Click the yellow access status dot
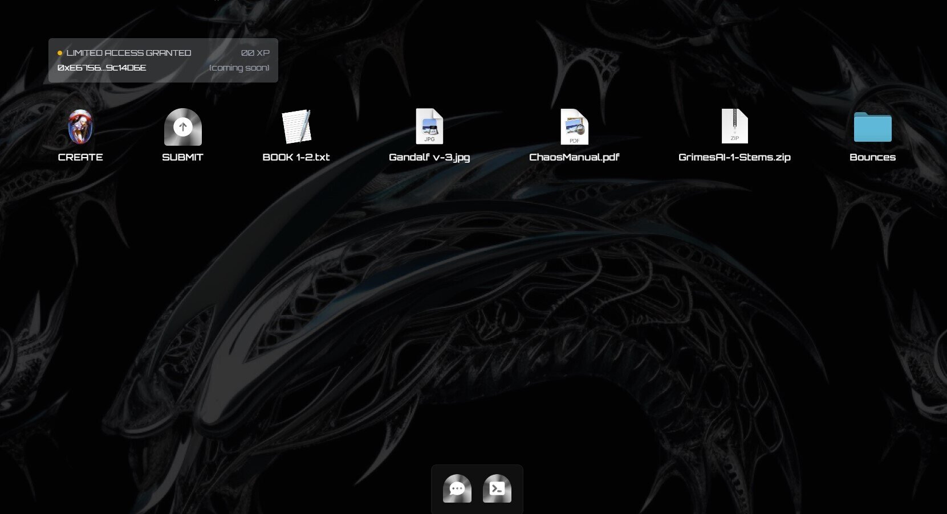The width and height of the screenshot is (947, 514). 60,53
